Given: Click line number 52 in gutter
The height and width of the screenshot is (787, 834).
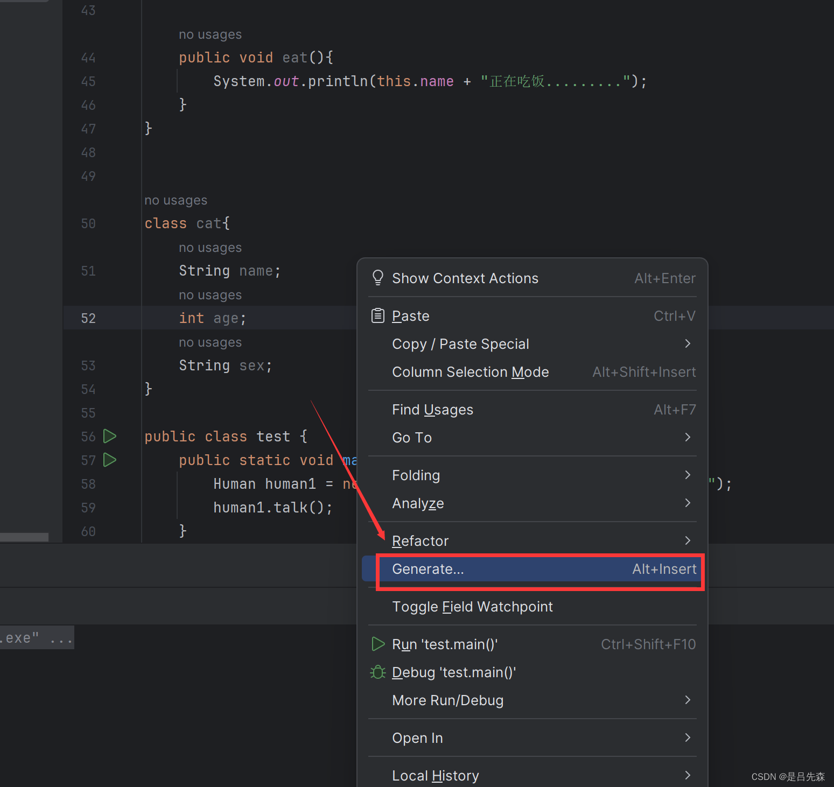Looking at the screenshot, I should pos(88,318).
